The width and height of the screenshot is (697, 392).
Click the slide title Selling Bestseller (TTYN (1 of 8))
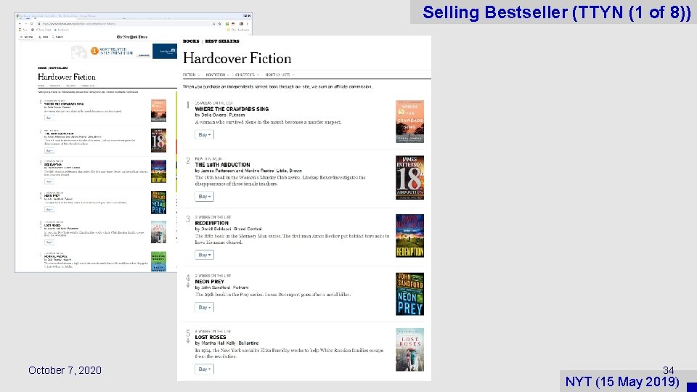pyautogui.click(x=557, y=12)
